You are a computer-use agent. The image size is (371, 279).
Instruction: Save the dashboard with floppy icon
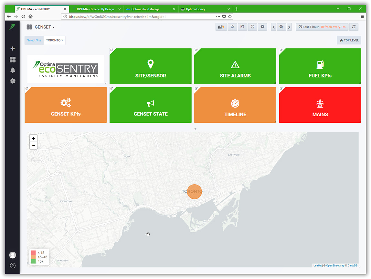click(x=252, y=27)
